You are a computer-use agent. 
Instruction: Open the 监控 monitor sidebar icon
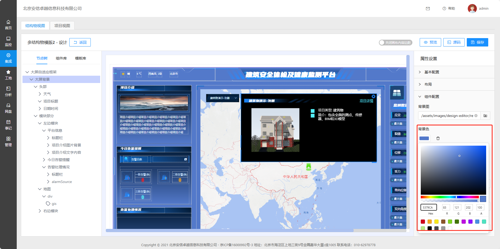point(8,41)
